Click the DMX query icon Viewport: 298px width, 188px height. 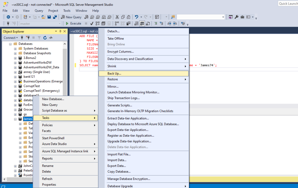98,17
